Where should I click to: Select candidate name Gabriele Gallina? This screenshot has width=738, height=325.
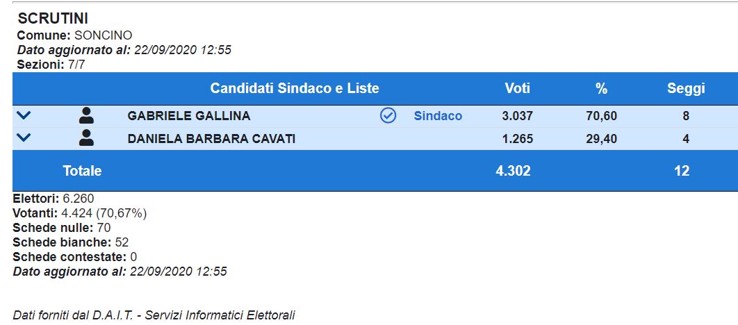(189, 116)
